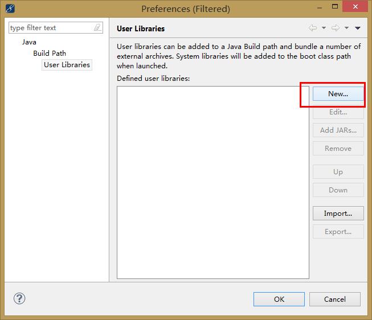This screenshot has height=320, width=372.
Task: Click the help question mark icon
Action: 19,298
